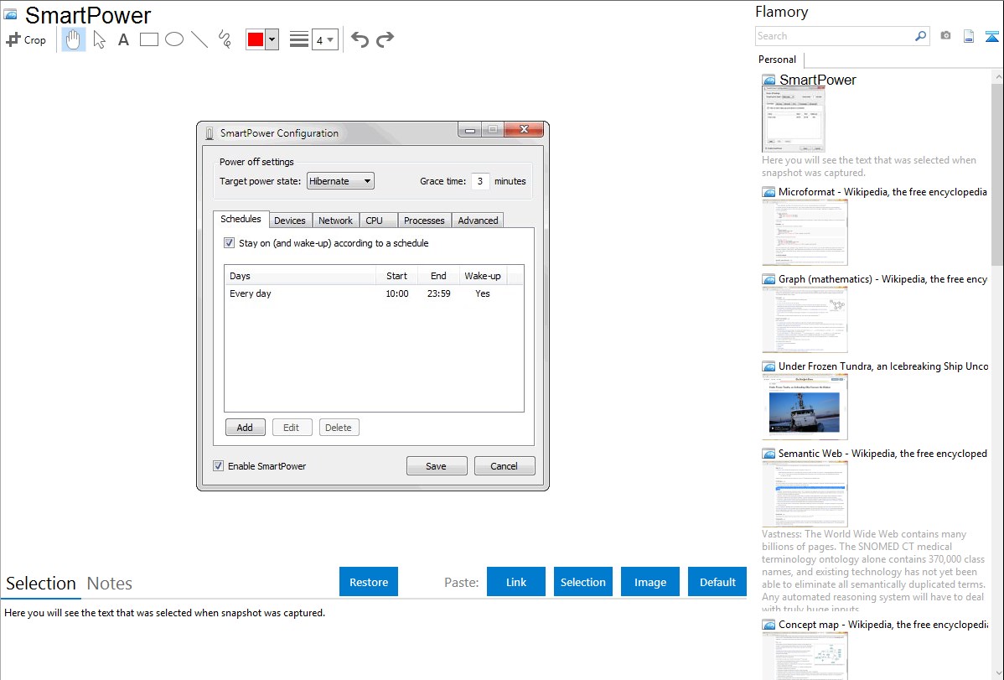Image resolution: width=1004 pixels, height=680 pixels.
Task: Click the Link paste button
Action: tap(516, 582)
